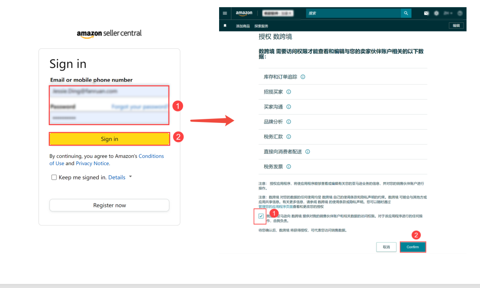The image size is (480, 288).
Task: Click the 招揽买家 permission text
Action: tap(273, 92)
